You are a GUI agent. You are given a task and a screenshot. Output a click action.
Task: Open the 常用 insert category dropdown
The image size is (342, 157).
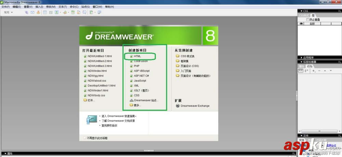[x=9, y=12]
